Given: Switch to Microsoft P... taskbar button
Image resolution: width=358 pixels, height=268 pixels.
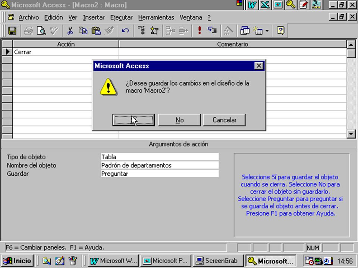Looking at the screenshot, I should (x=166, y=261).
